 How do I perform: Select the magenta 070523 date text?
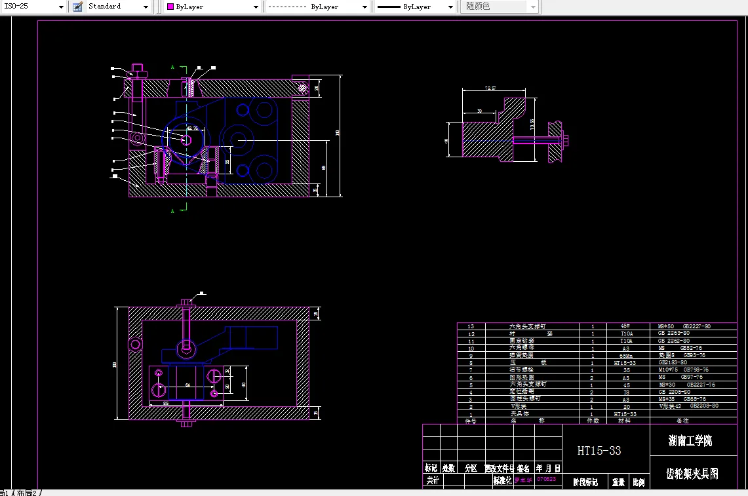[547, 479]
